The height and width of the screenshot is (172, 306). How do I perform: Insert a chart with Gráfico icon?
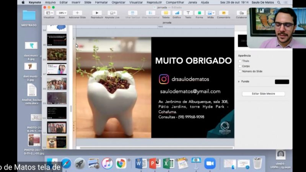(x=177, y=13)
